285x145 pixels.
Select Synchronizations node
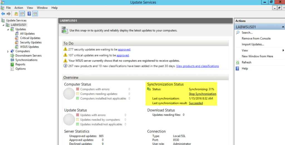[26, 60]
